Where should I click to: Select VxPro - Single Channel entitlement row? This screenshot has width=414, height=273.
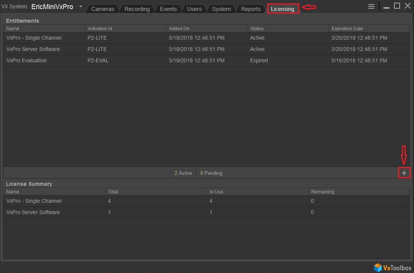pyautogui.click(x=206, y=38)
